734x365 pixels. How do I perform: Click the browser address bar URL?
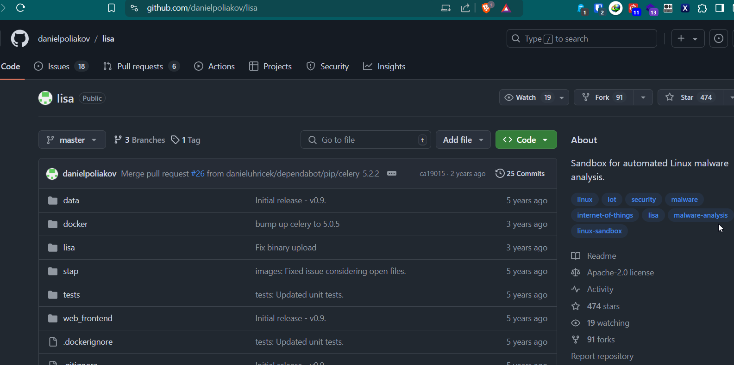pyautogui.click(x=202, y=8)
